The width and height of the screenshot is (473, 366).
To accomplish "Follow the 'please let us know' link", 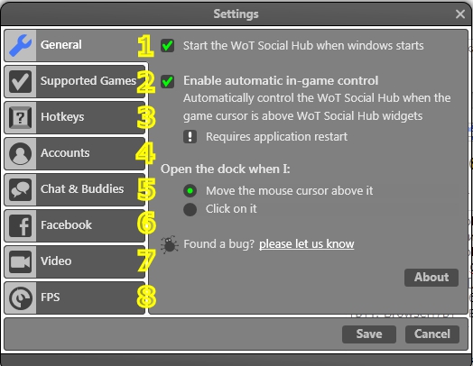I will point(307,244).
